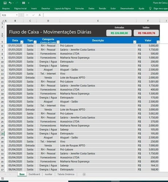Click the greyed Redo arrow icon
The height and width of the screenshot is (182, 168).
[17, 3]
